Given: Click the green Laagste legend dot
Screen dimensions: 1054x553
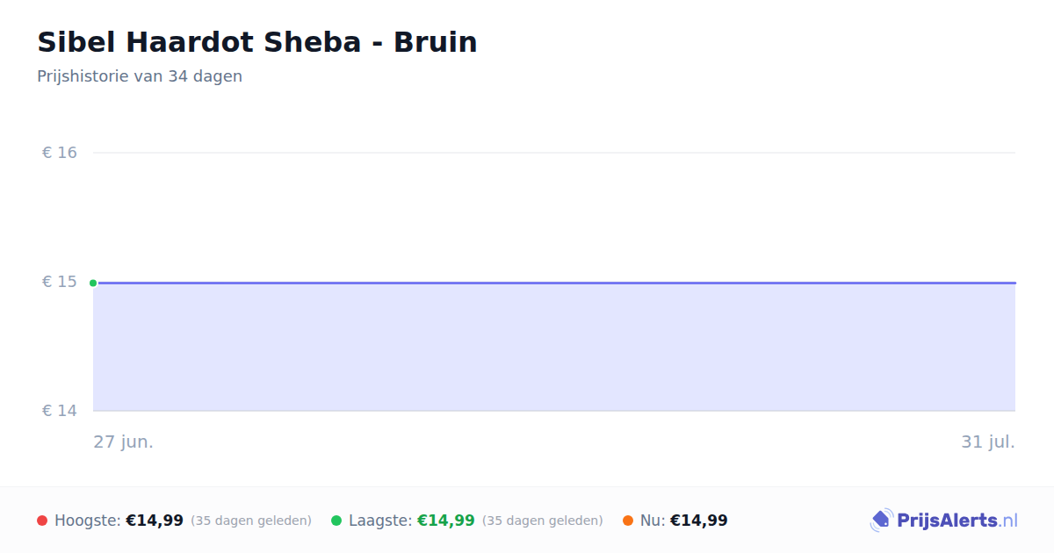Looking at the screenshot, I should tap(336, 521).
